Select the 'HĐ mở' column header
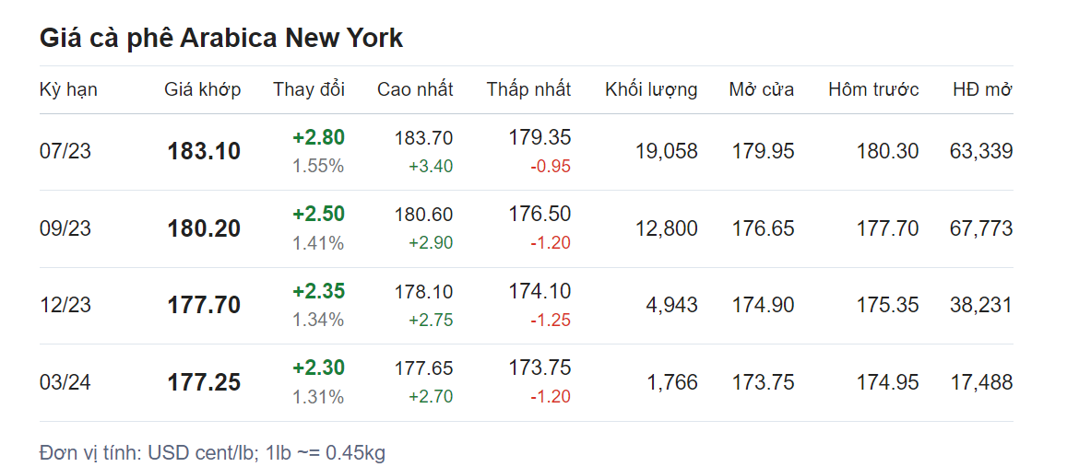1067x467 pixels. point(982,89)
